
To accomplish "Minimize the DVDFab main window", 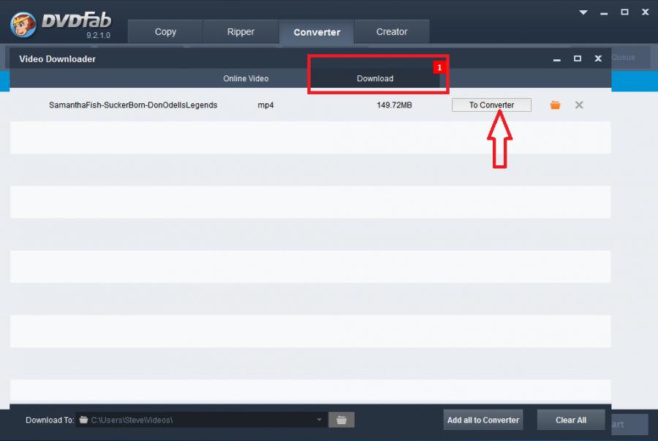I will [604, 13].
